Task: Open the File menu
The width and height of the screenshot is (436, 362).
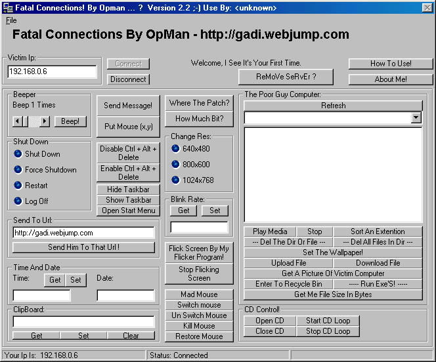Action: coord(11,20)
